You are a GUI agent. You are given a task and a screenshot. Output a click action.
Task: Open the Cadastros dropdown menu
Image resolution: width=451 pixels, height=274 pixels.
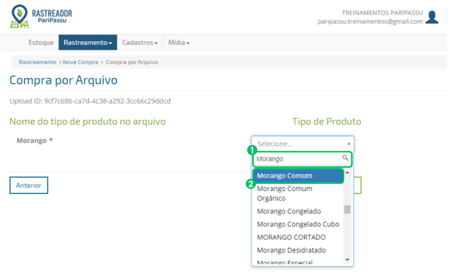[139, 43]
